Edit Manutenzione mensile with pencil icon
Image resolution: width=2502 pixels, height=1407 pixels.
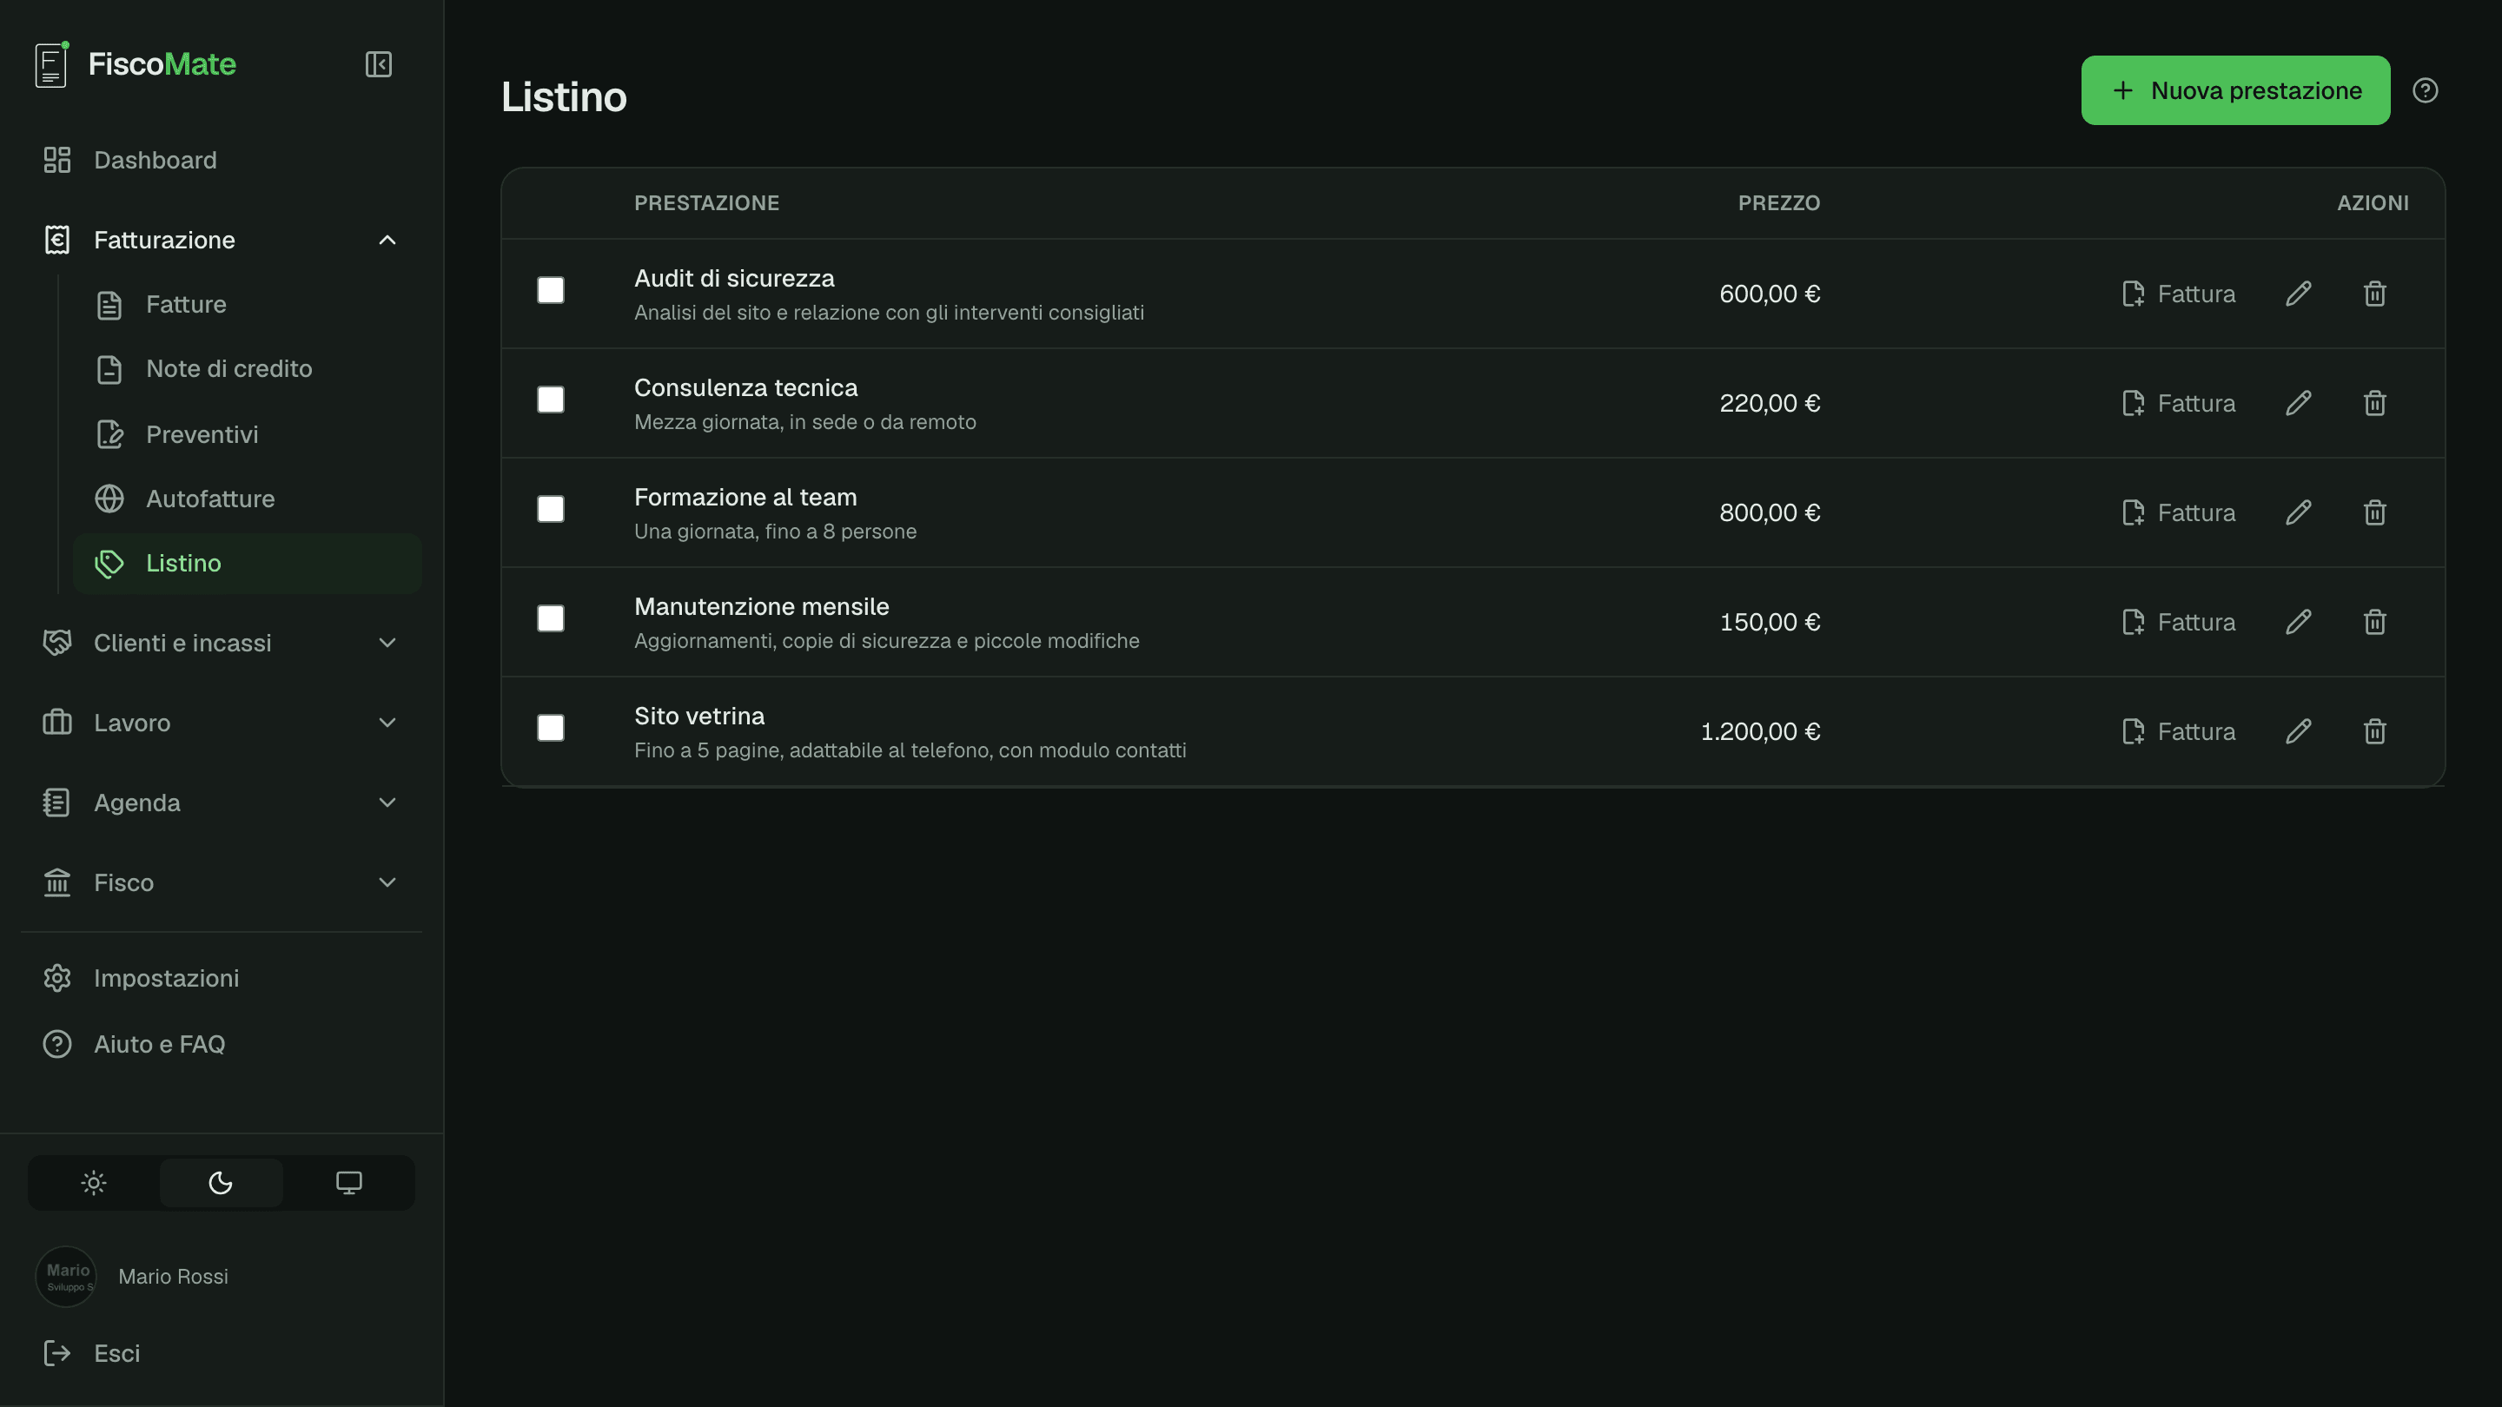(2298, 622)
